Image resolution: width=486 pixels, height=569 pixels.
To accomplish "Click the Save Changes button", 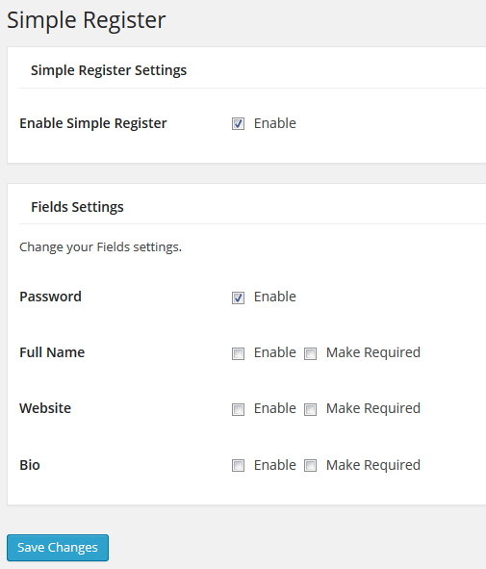I will point(58,547).
